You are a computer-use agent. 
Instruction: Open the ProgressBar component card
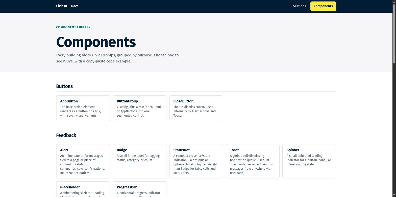pyautogui.click(x=140, y=189)
